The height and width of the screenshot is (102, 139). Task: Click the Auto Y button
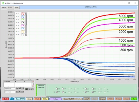coord(87,99)
